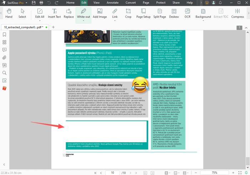
Task: Show more ribbon tools with right chevron
Action: point(249,13)
